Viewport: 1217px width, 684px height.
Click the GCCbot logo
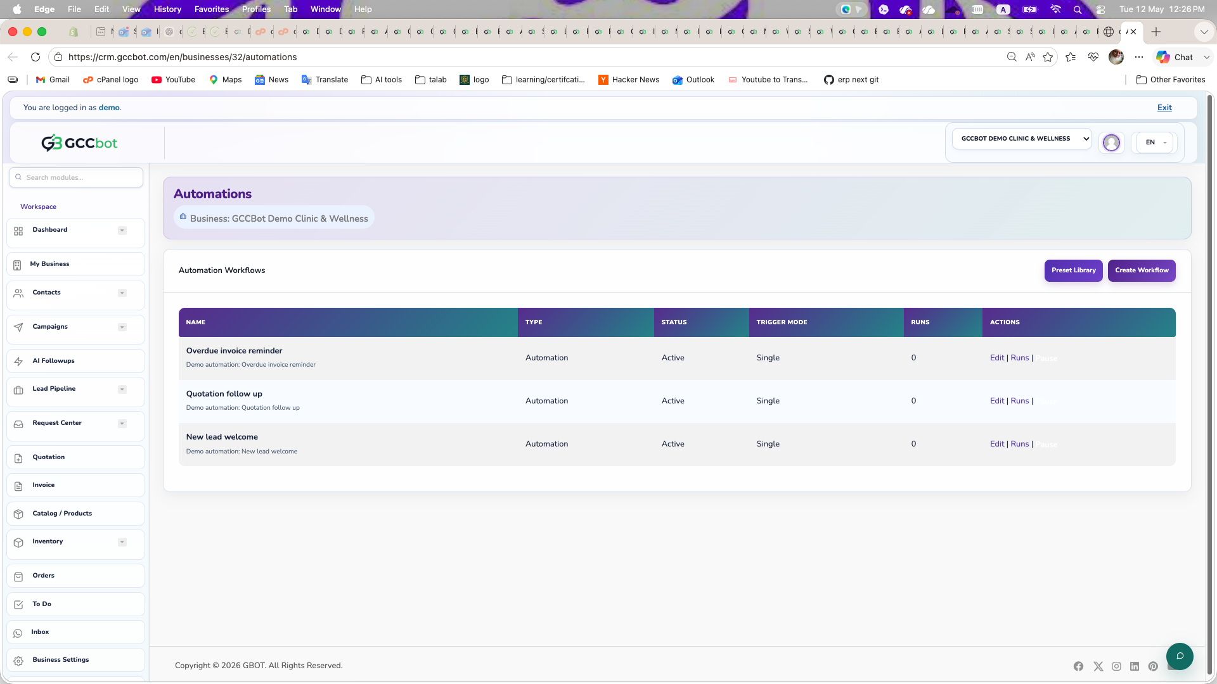point(79,143)
